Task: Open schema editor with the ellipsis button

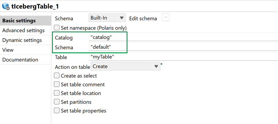Action: pos(166,18)
